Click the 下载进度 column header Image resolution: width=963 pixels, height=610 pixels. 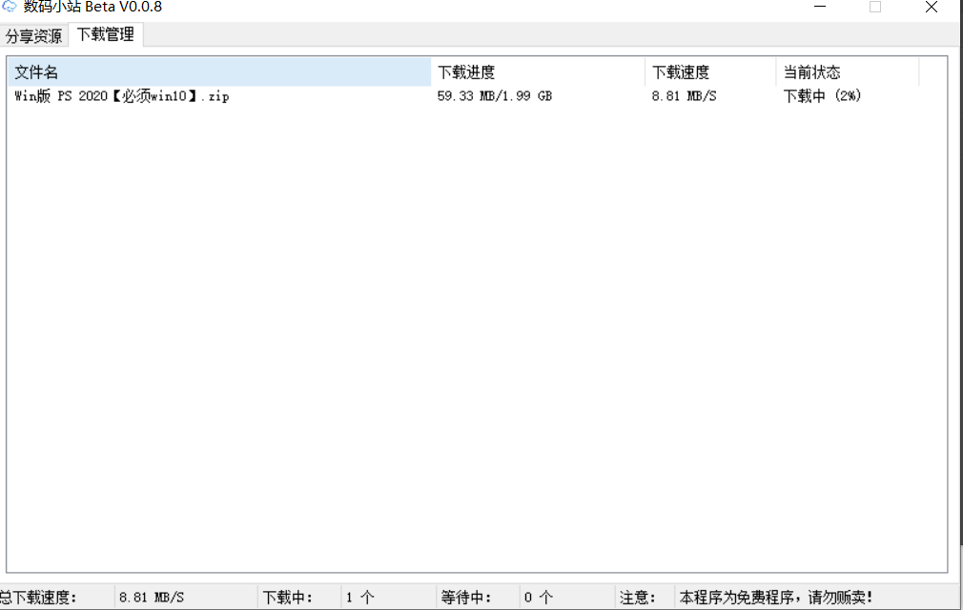(538, 71)
